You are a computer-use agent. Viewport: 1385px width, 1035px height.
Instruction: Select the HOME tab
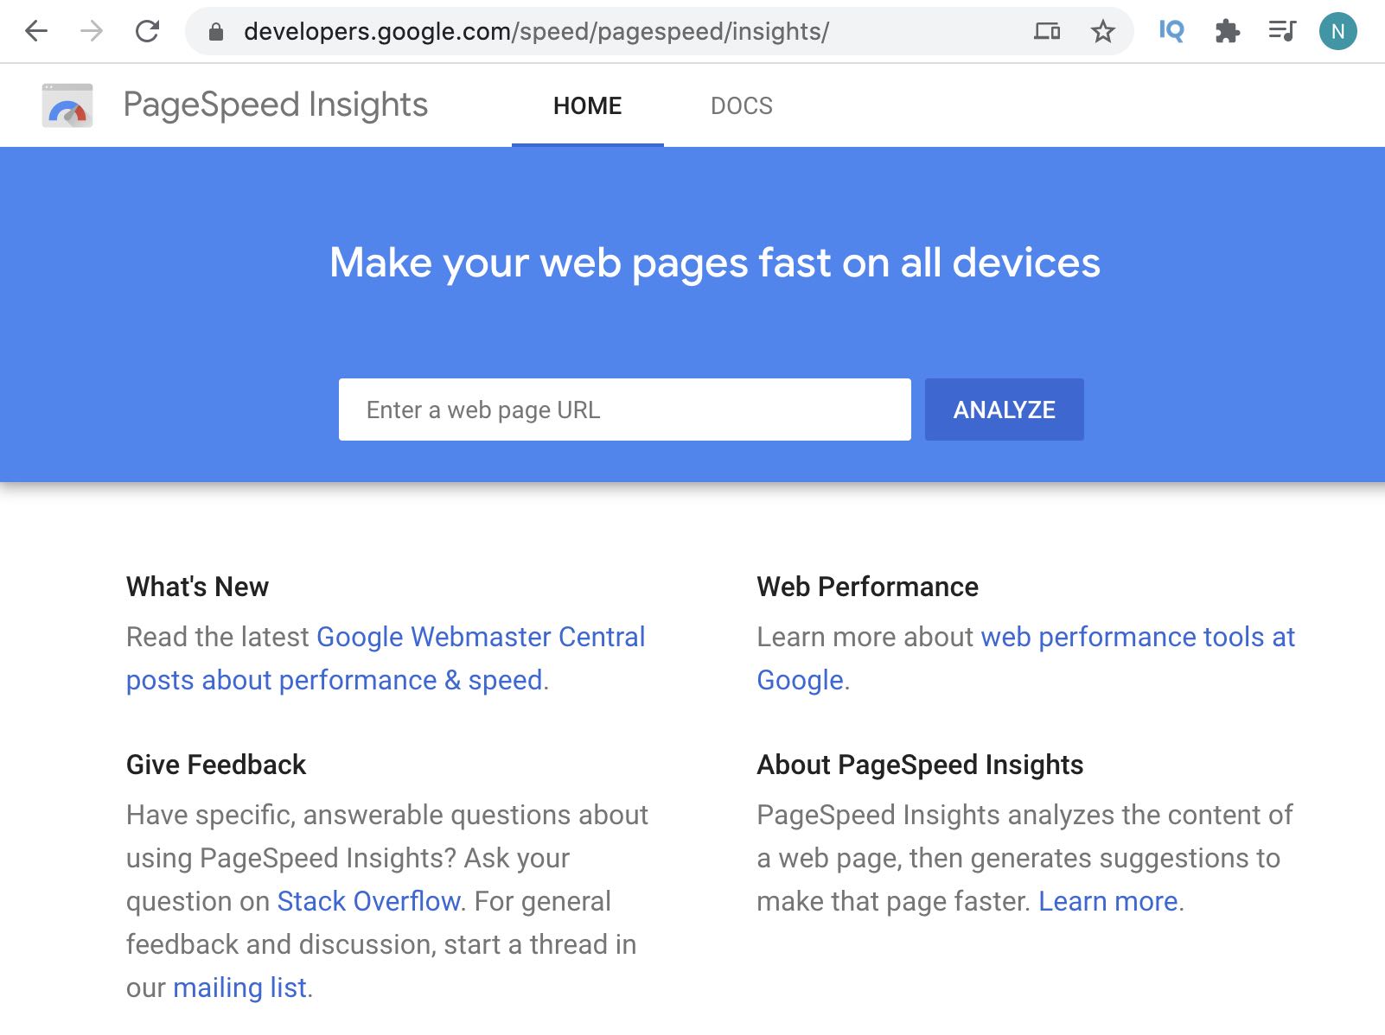(x=588, y=105)
